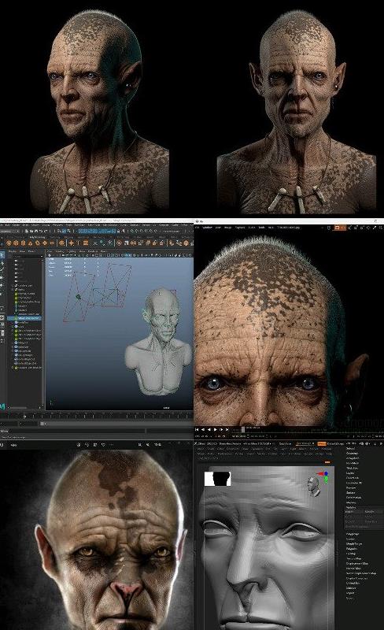Viewport: 384px width, 630px height.
Task: Open the Shading menu of Maya viewport
Action: point(59,251)
